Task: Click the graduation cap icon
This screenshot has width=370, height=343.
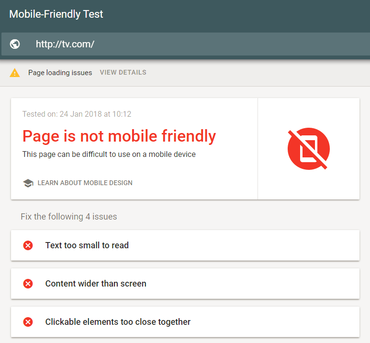Action: coord(28,183)
